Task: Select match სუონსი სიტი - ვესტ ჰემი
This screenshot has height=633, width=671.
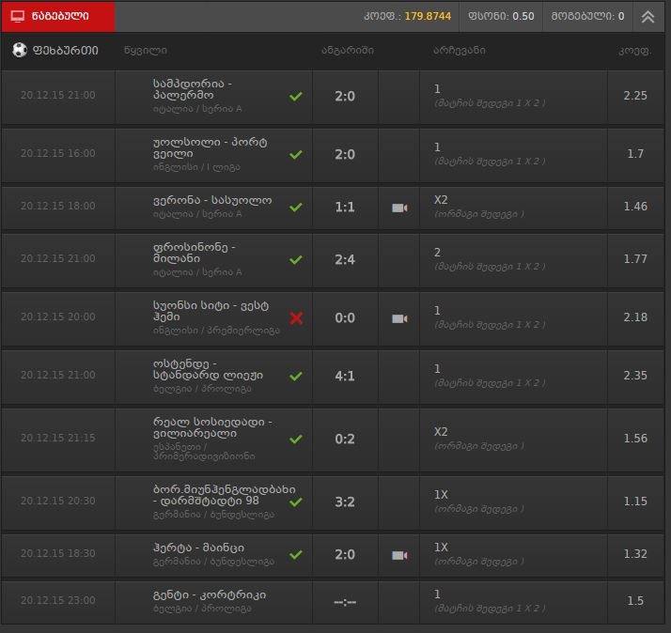Action: click(211, 311)
